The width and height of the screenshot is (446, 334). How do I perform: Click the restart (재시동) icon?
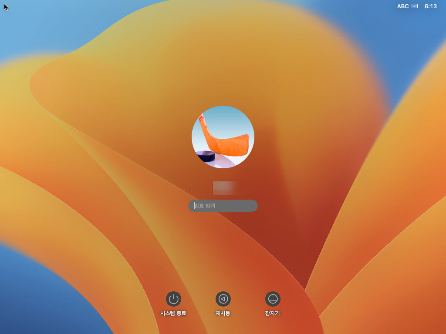223,299
